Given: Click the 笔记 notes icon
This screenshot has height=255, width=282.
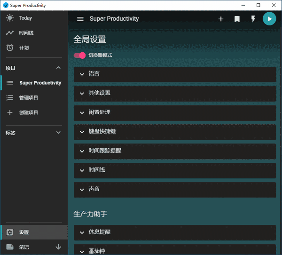Looking at the screenshot, I should pos(10,247).
